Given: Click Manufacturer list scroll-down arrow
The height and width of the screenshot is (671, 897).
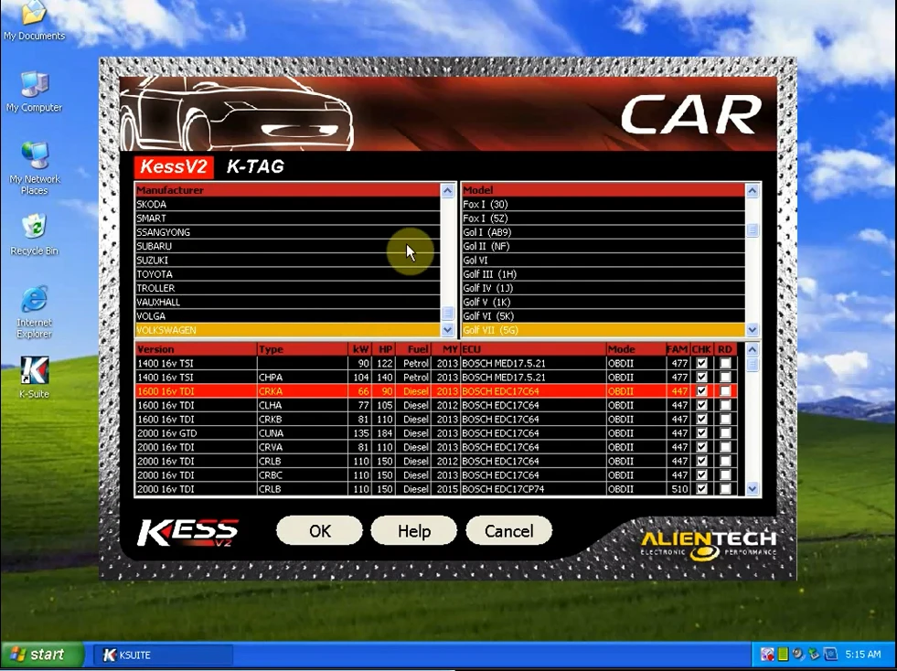Looking at the screenshot, I should click(x=447, y=330).
